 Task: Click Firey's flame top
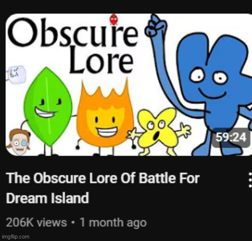[x=105, y=92]
